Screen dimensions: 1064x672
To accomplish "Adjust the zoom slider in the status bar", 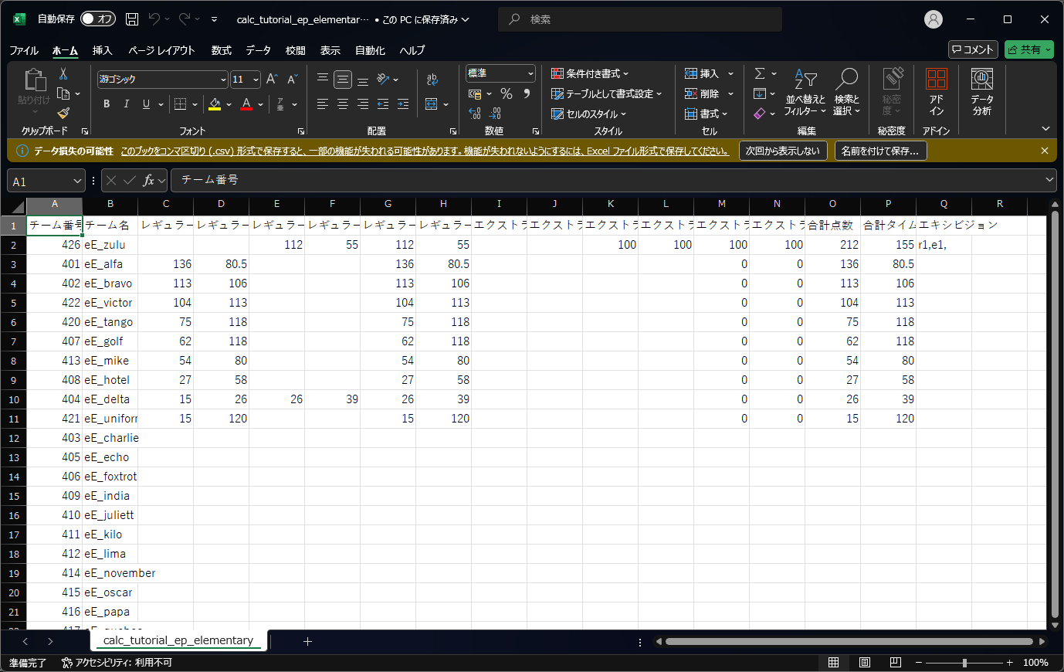I will coord(964,662).
